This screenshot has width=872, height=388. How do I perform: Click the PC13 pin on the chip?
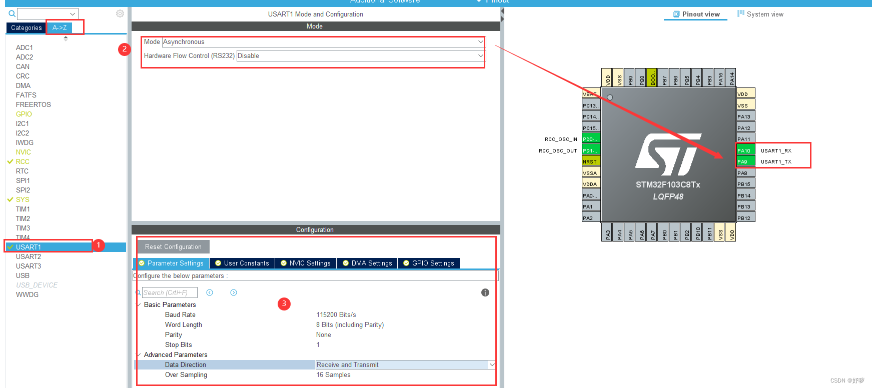tap(591, 105)
